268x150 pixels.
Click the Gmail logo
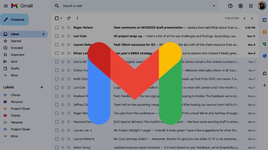(x=22, y=6)
